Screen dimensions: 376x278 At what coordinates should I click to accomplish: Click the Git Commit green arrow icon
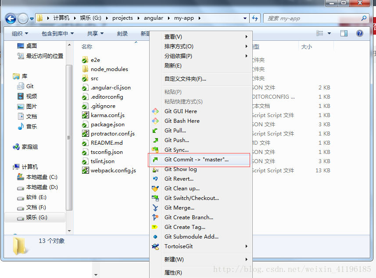pos(155,160)
